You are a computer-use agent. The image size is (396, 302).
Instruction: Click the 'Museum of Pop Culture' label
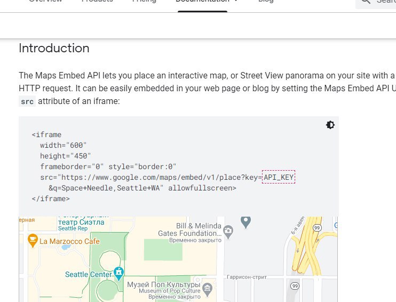point(170,291)
